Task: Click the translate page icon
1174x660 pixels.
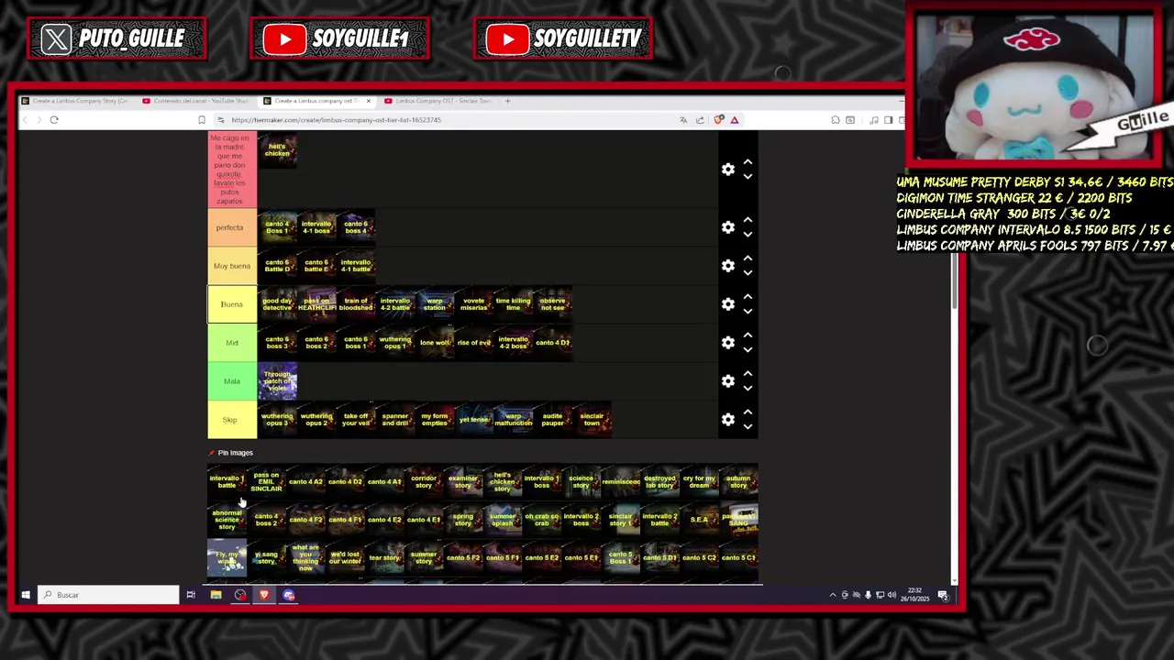Action: (683, 120)
